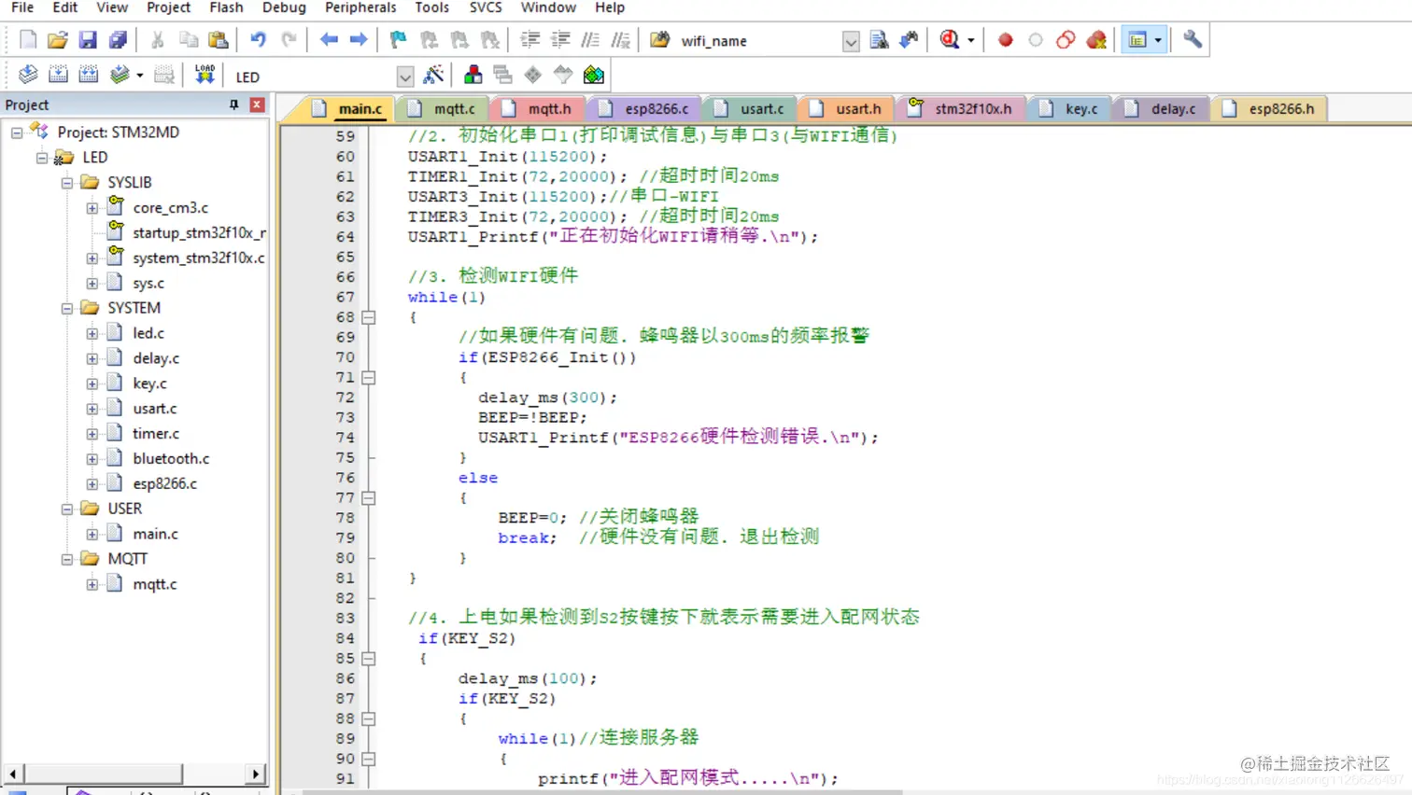Open the Window menu
Screen dimensions: 1412x795
548,7
